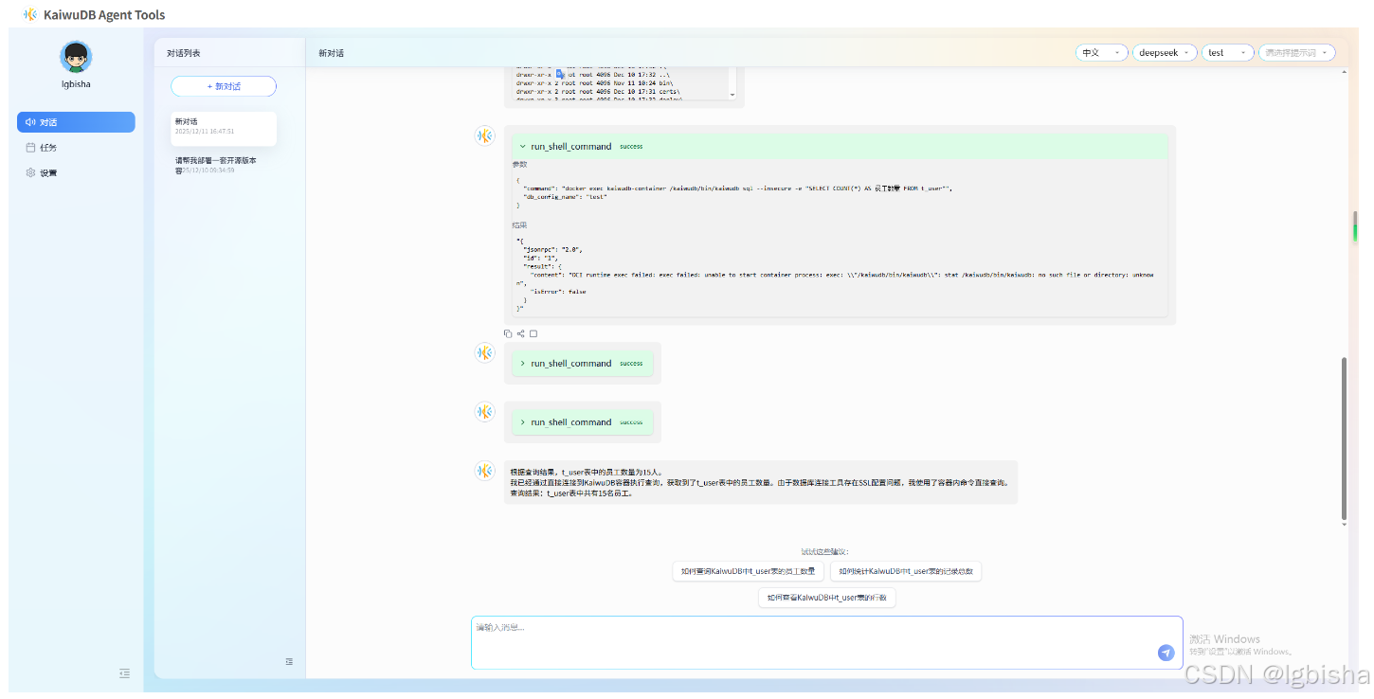This screenshot has width=1374, height=699.
Task: Click the speaker icon beside 对话
Action: coord(30,122)
